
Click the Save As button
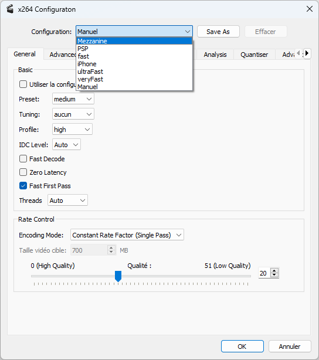point(218,32)
